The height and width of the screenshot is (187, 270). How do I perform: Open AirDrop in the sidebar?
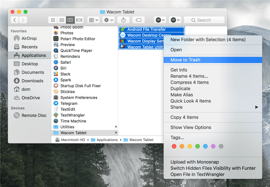pos(29,38)
